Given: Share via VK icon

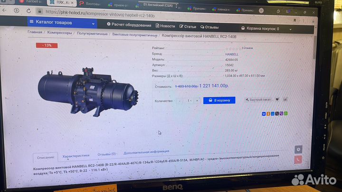Looking at the screenshot, I should click(264, 114).
